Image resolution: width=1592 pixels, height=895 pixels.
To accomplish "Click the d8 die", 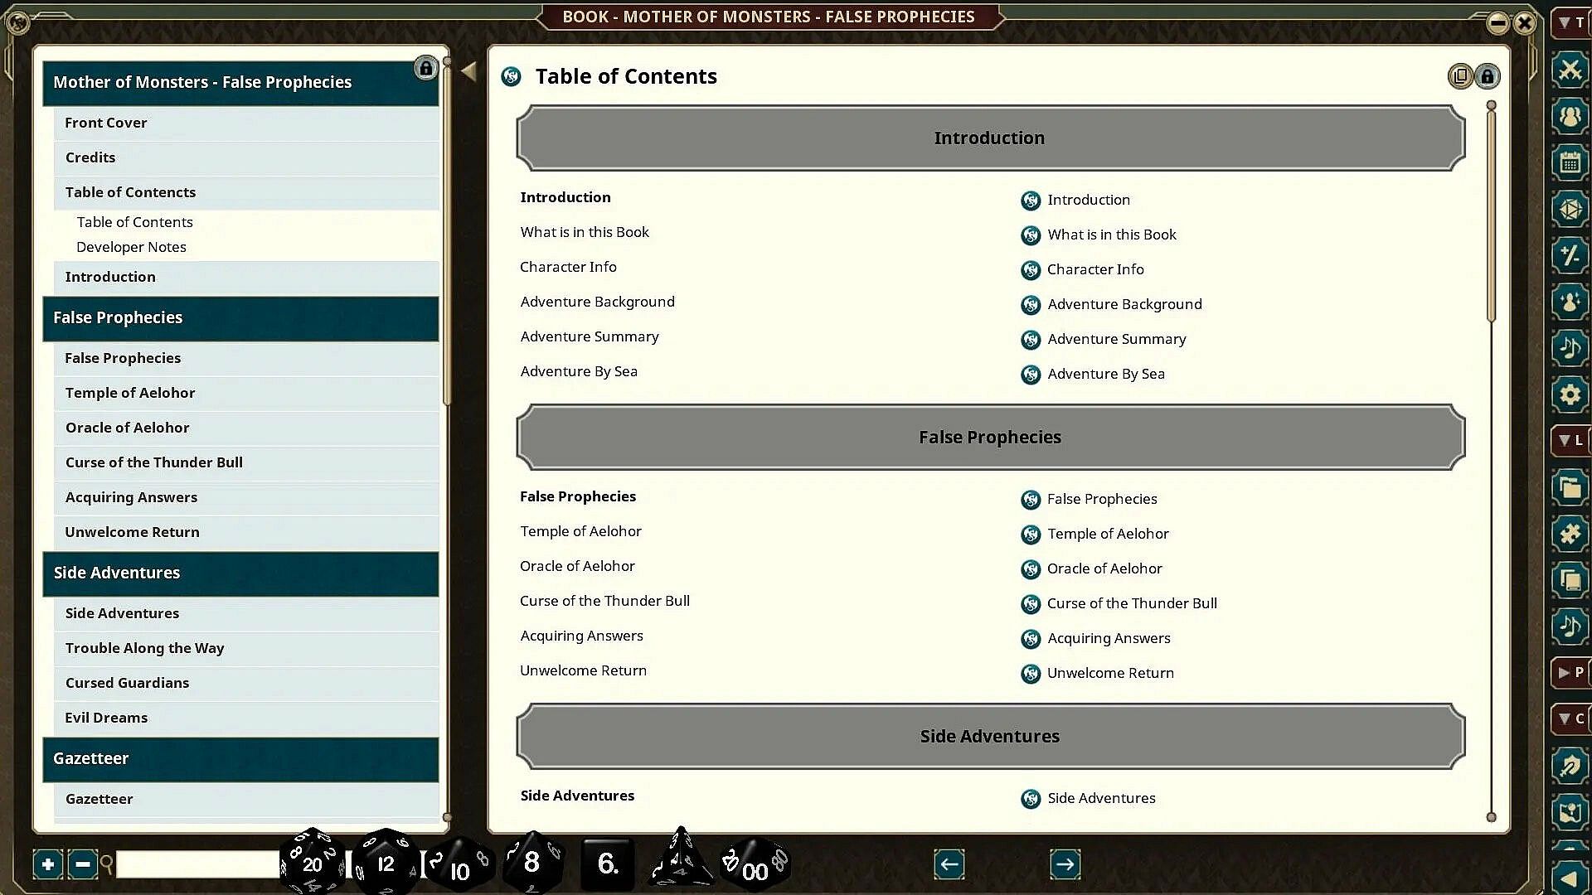I will click(531, 863).
